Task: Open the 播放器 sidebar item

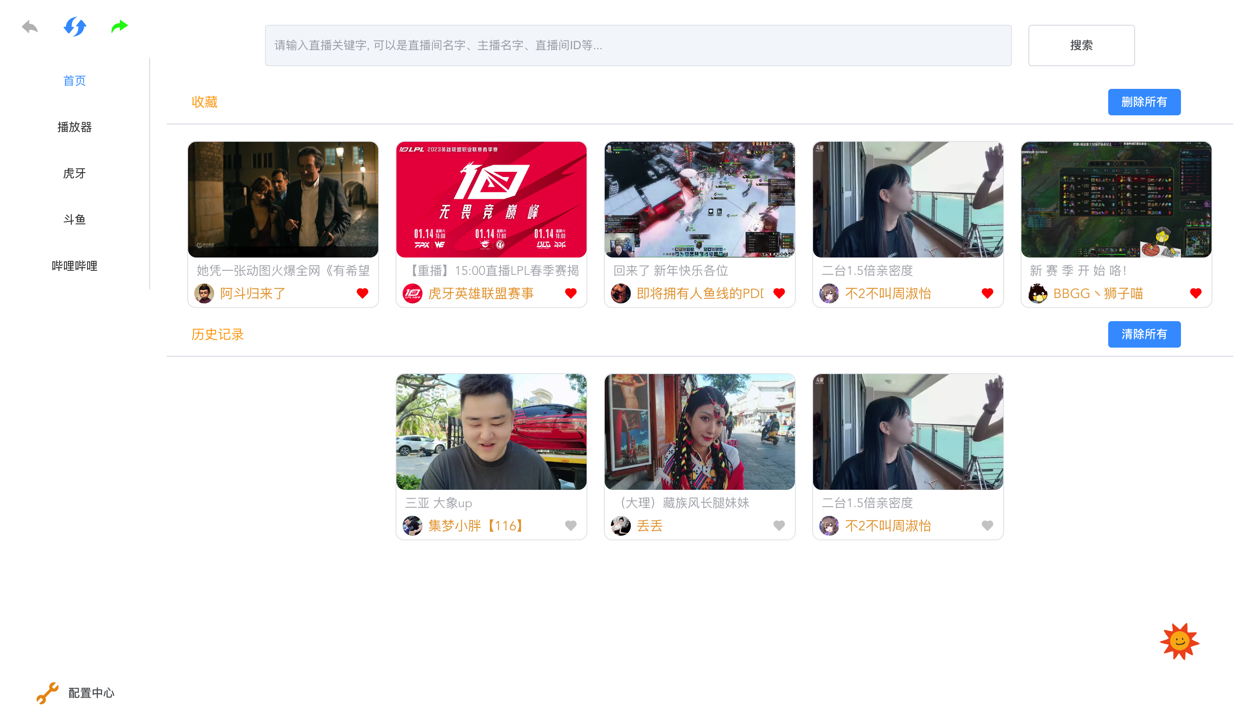Action: click(x=74, y=127)
